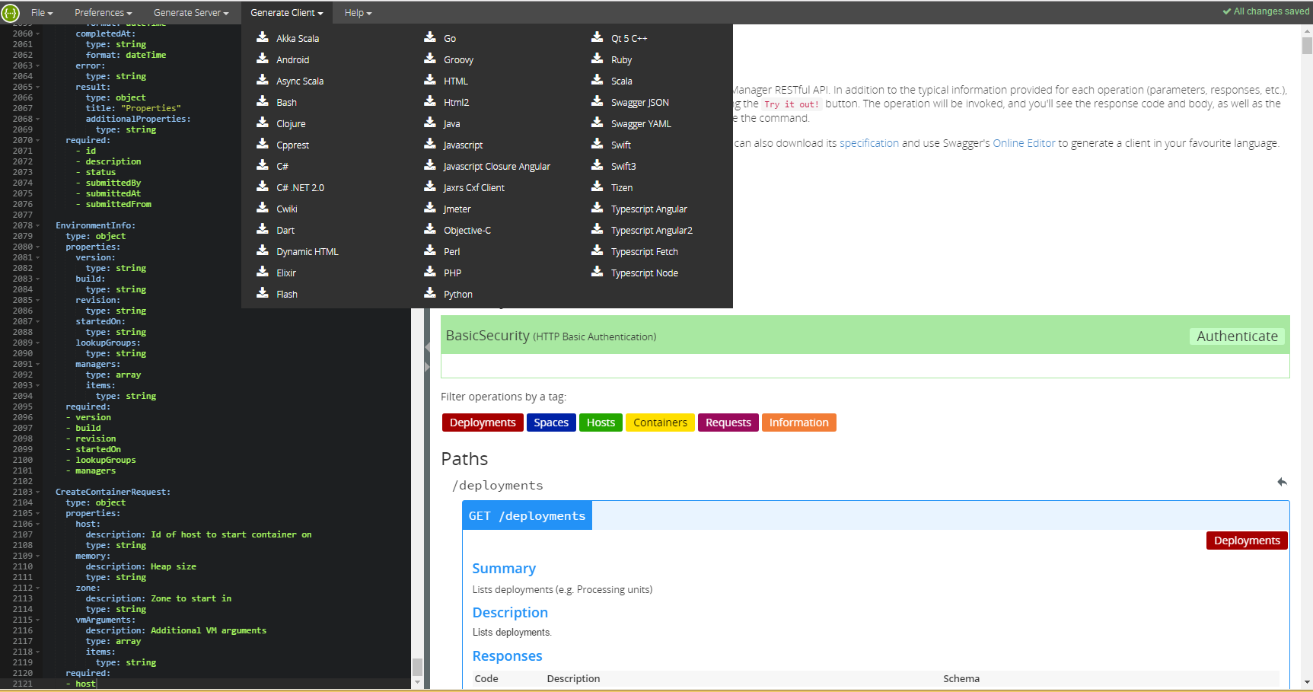Click the Groovy download icon
This screenshot has width=1313, height=692.
430,59
